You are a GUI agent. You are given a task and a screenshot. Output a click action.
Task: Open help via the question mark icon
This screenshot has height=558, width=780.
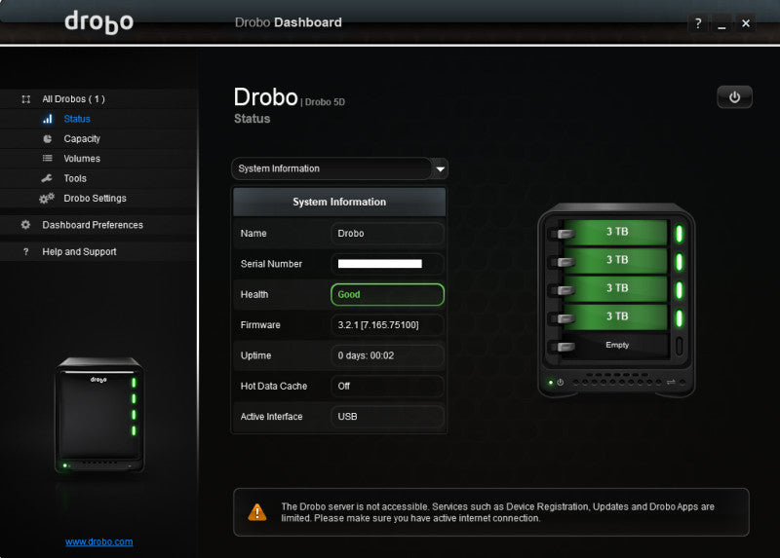point(698,22)
